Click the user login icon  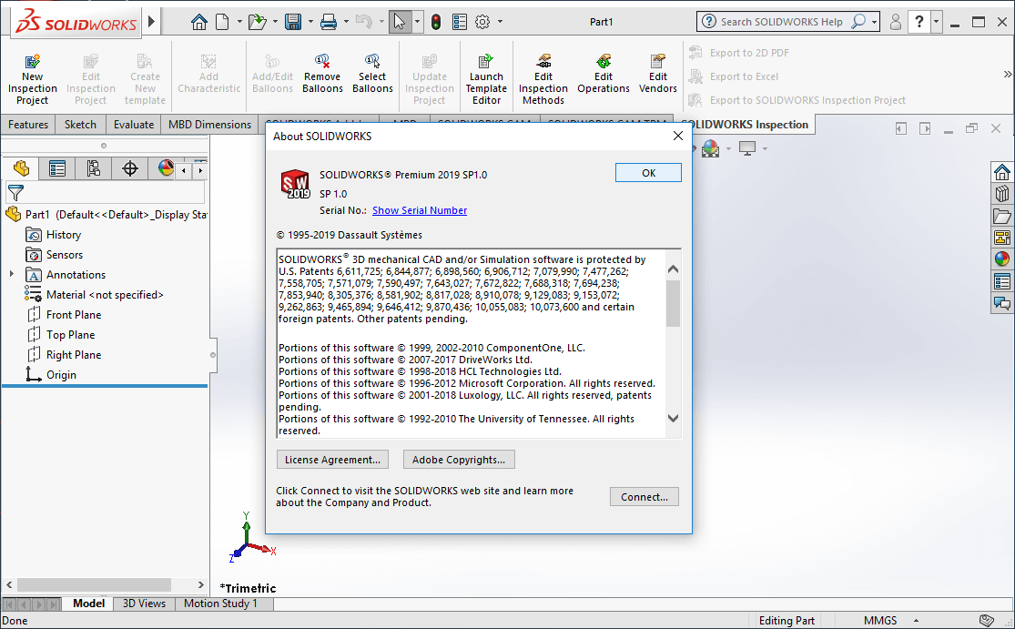(895, 22)
